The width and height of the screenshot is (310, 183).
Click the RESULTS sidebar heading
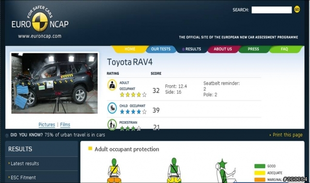tap(20, 149)
